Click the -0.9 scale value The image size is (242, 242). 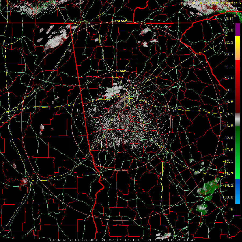tap(229, 114)
